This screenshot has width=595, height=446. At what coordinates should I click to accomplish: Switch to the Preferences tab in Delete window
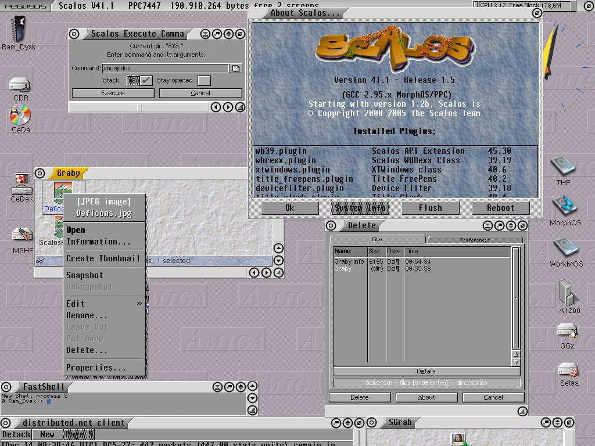coord(475,240)
